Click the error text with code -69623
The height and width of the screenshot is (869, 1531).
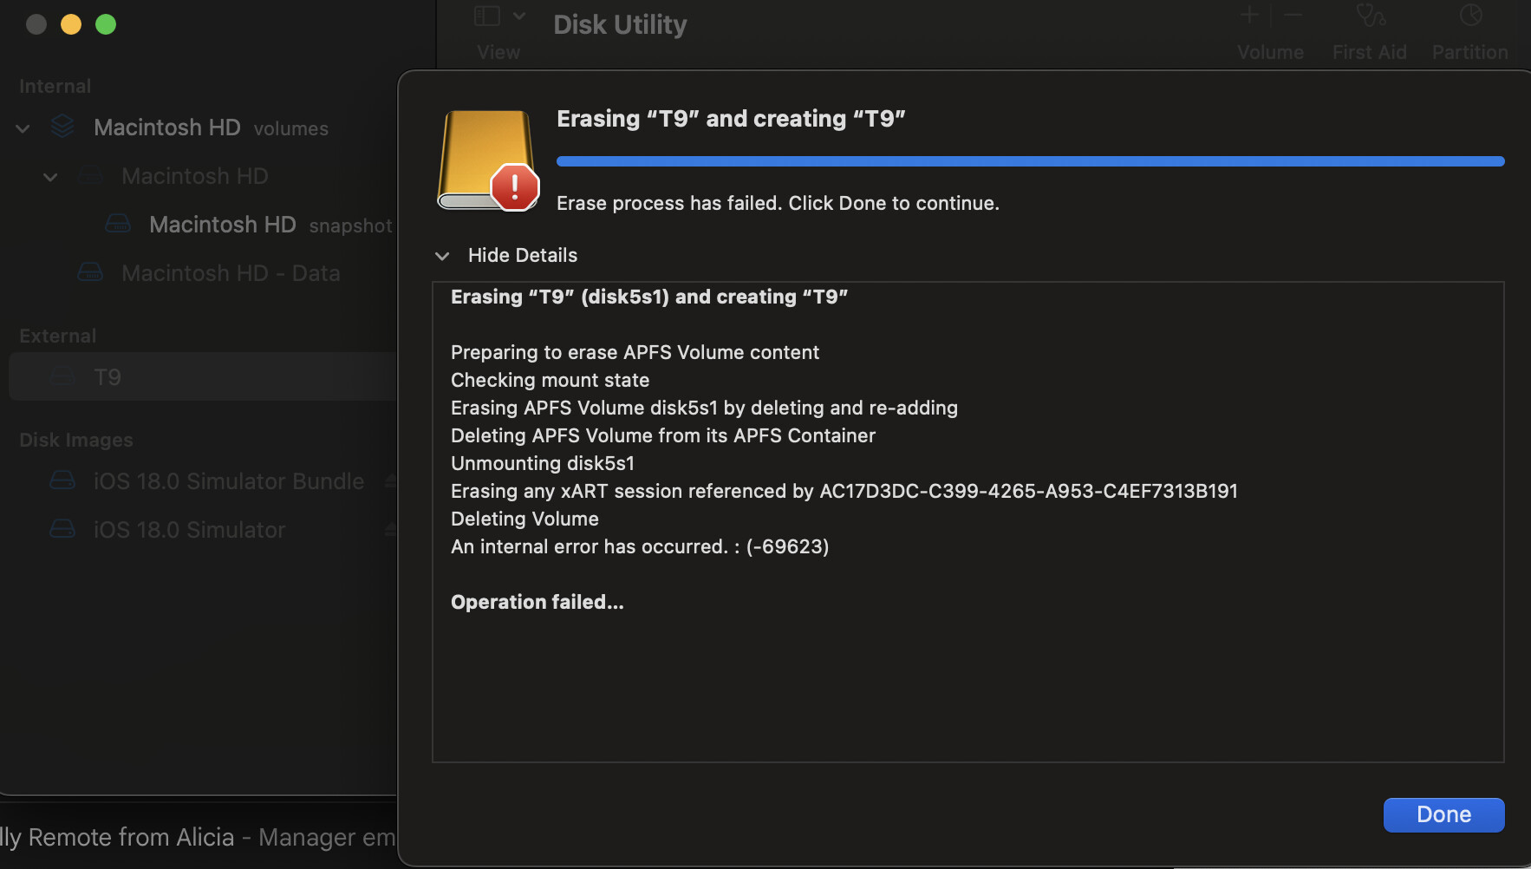(640, 546)
